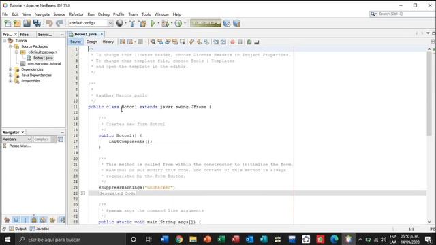436x245 pixels.
Task: Click the Profile Project clock icon
Action: click(x=178, y=23)
